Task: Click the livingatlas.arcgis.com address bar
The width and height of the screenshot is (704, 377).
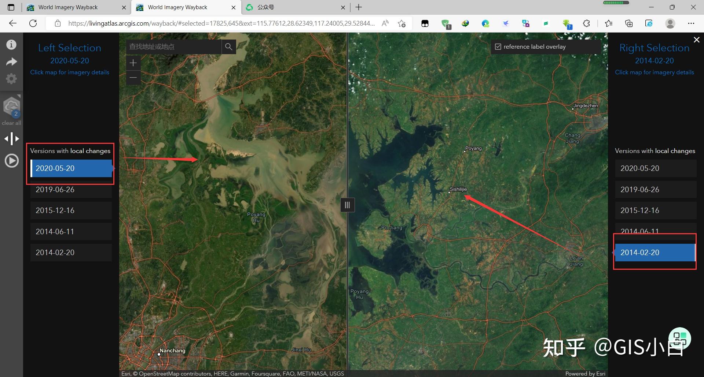Action: click(221, 23)
